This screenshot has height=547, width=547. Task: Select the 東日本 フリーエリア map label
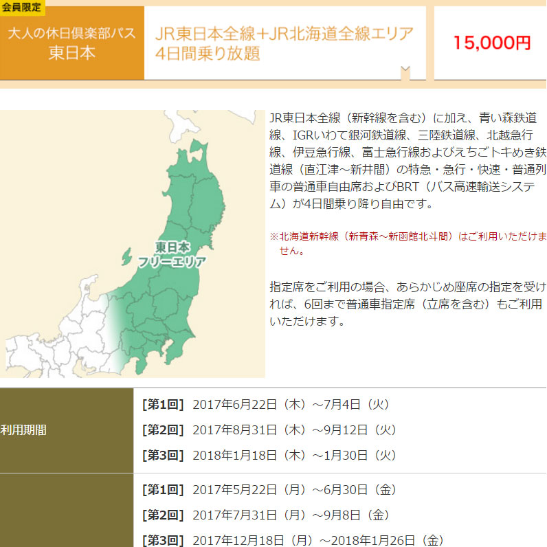(x=172, y=254)
